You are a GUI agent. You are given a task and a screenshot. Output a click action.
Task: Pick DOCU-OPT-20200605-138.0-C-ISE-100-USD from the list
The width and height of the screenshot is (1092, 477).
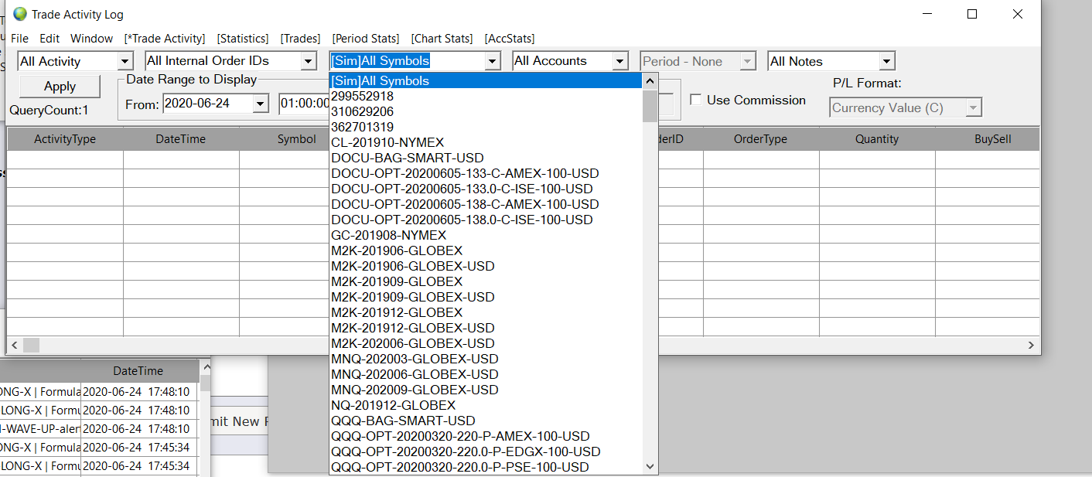coord(486,220)
